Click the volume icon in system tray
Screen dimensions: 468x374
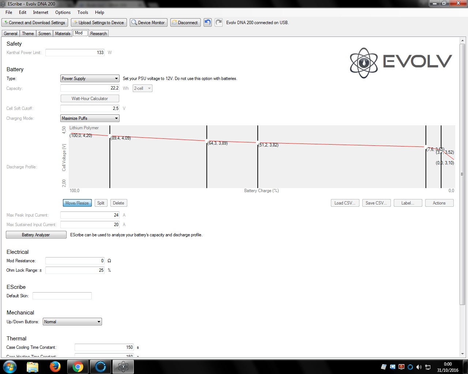[419, 367]
